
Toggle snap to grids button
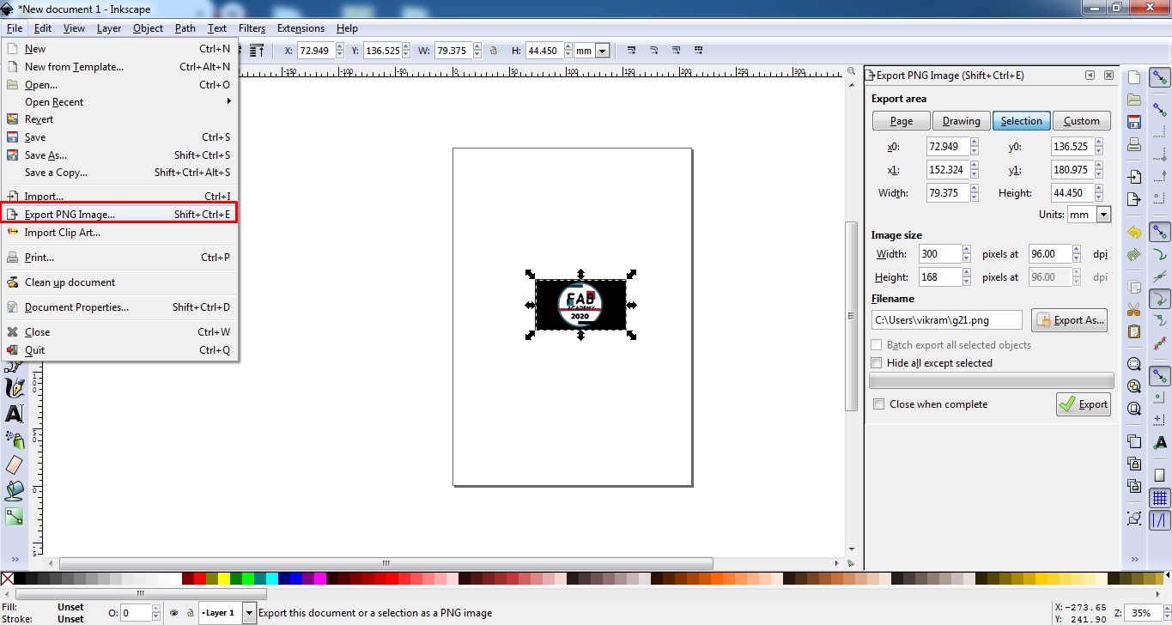pos(1160,498)
